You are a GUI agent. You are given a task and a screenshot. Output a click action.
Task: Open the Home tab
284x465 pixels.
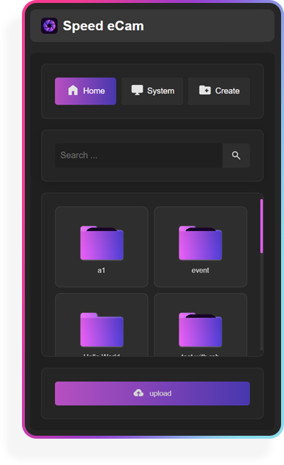86,91
